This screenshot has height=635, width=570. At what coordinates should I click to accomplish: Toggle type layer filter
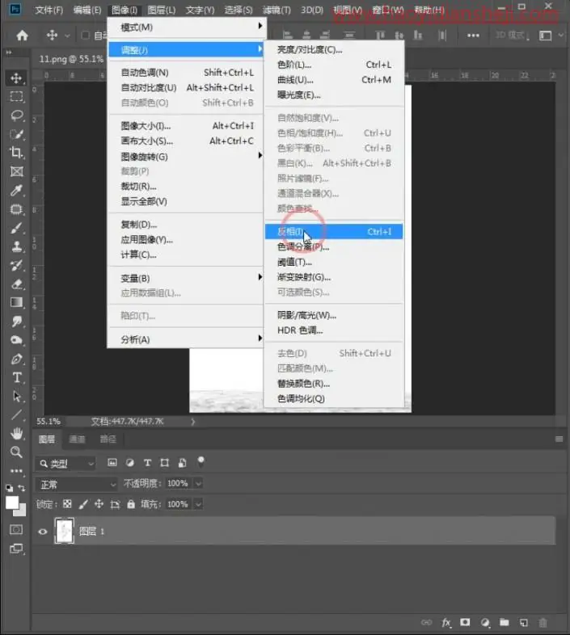[147, 462]
